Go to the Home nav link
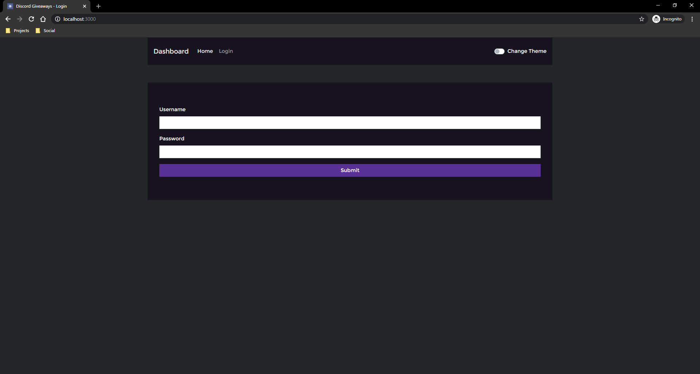The height and width of the screenshot is (374, 700). [x=205, y=51]
